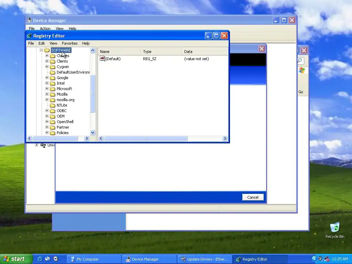
Task: Click tree pane scroll down arrow
Action: click(x=92, y=132)
